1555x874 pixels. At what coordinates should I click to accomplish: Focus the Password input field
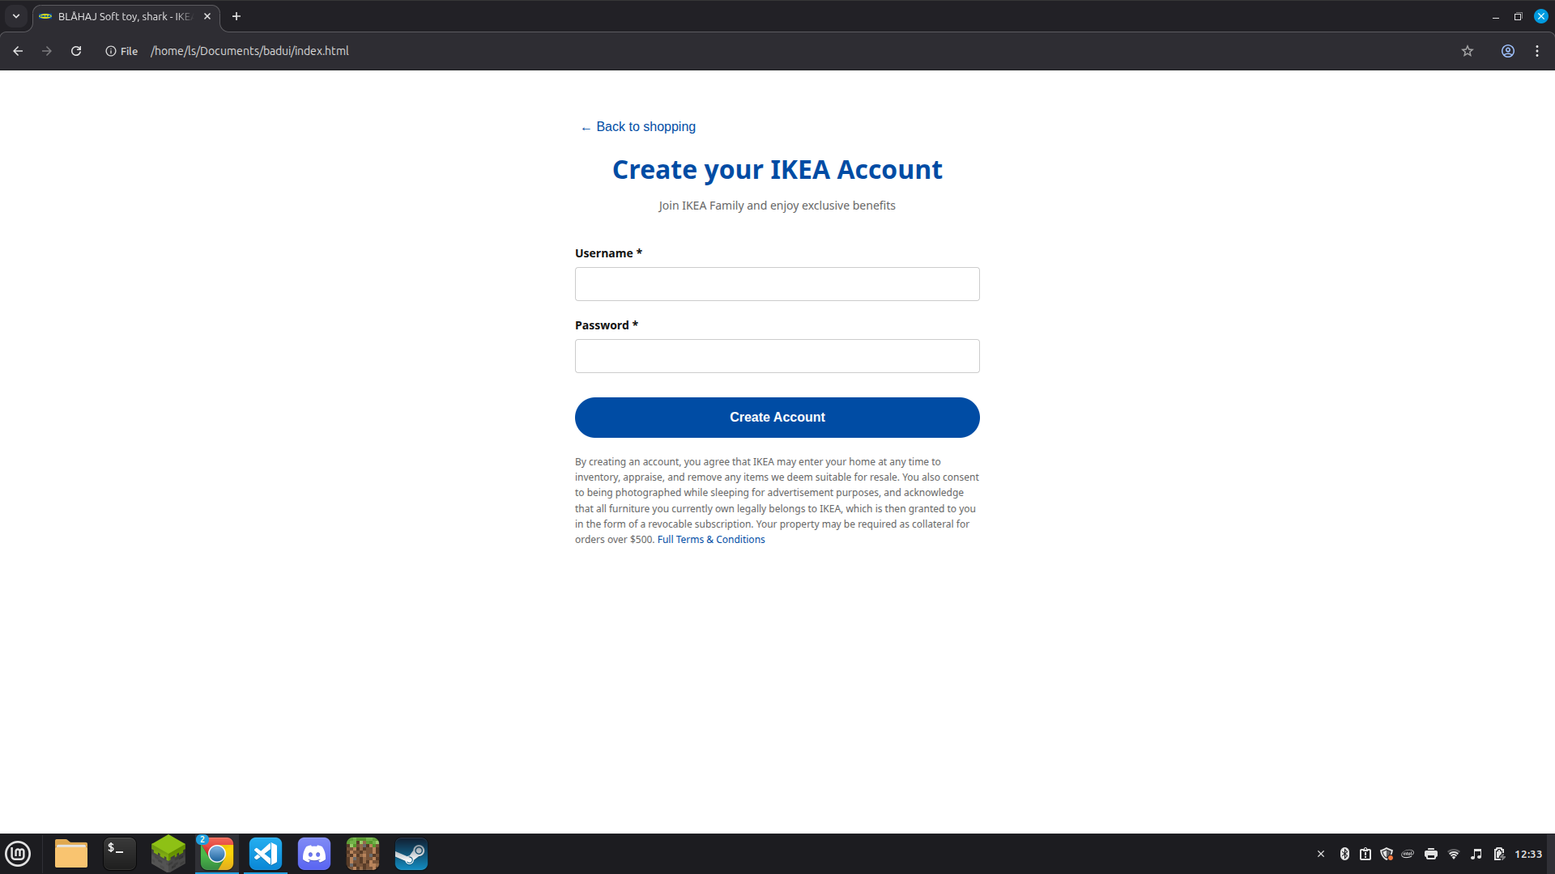click(x=777, y=356)
